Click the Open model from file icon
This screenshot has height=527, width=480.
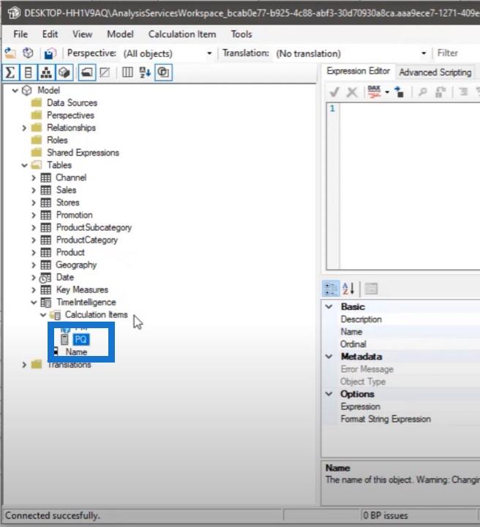[x=10, y=53]
